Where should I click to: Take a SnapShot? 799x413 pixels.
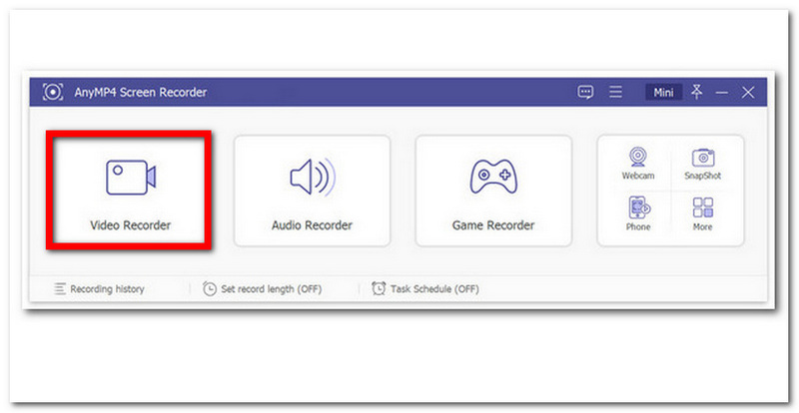point(703,163)
